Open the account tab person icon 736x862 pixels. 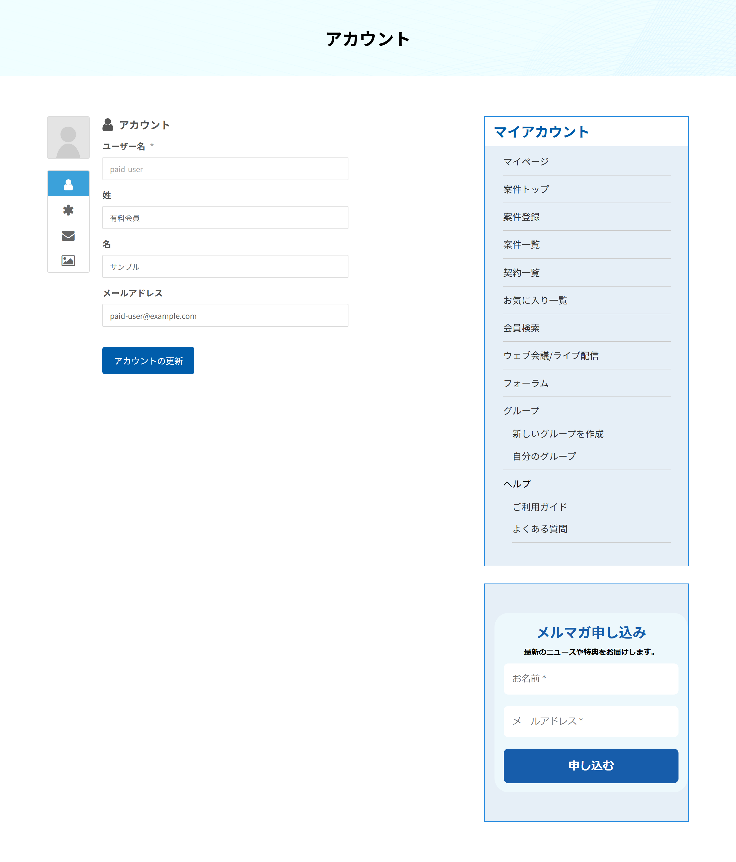pyautogui.click(x=68, y=184)
